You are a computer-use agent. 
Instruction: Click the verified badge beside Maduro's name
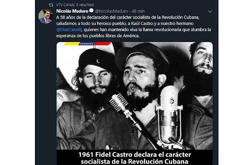tap(91, 11)
